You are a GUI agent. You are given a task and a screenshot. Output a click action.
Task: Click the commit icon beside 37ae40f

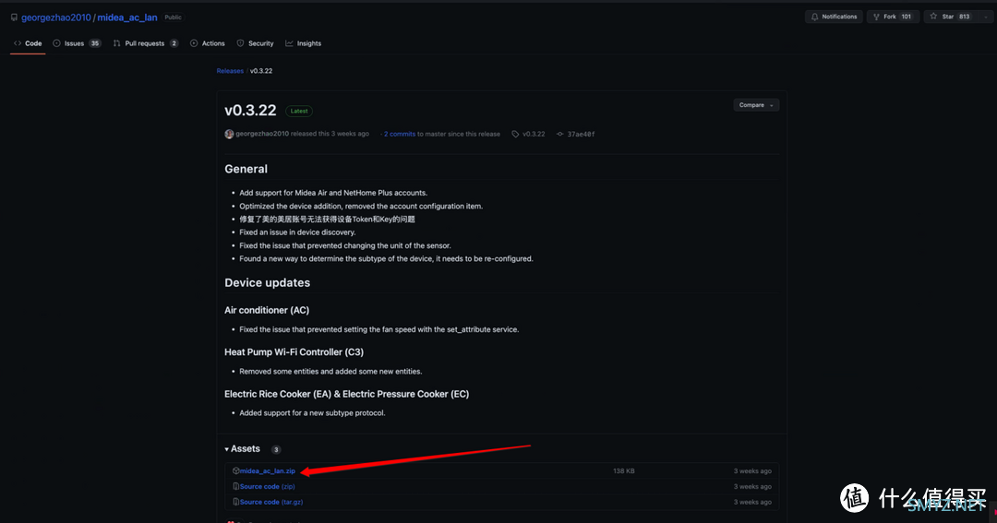[560, 134]
